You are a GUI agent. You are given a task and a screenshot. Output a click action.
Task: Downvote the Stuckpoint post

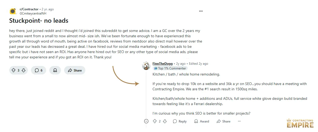pos(23,70)
